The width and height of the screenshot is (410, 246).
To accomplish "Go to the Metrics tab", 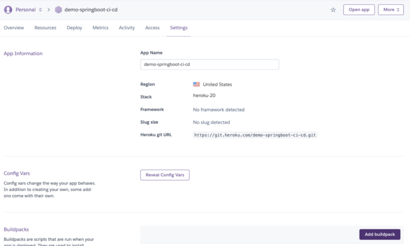I will [100, 28].
